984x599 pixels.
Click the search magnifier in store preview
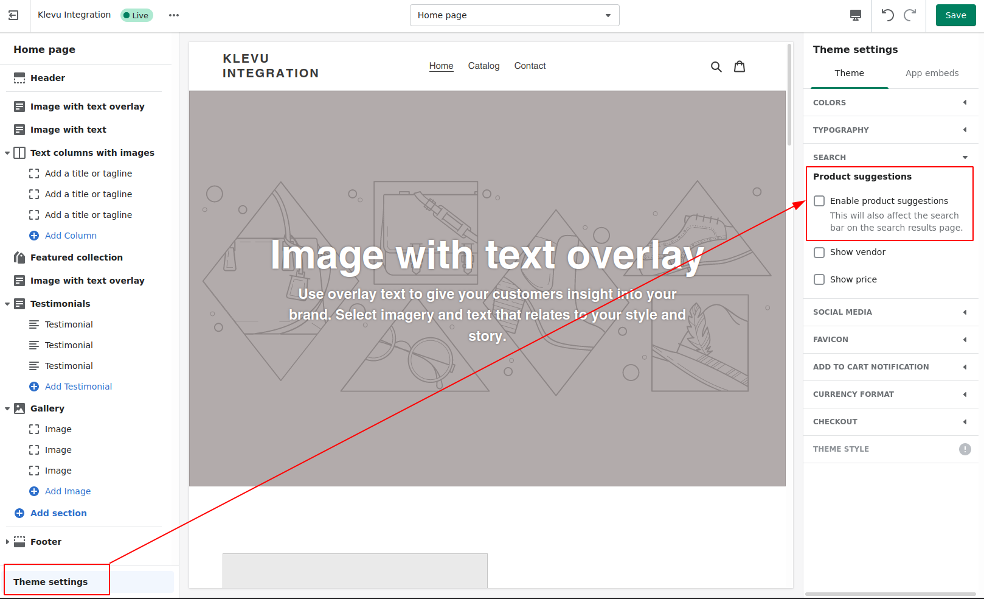(x=716, y=67)
